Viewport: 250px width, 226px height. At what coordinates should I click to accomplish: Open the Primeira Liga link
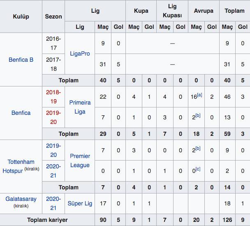[x=80, y=107]
